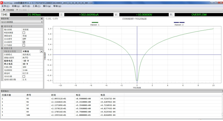Image resolution: width=223 pixels, height=121 pixels.
Task: Click the Keithley K logo in the title bar
Action: (2, 3)
